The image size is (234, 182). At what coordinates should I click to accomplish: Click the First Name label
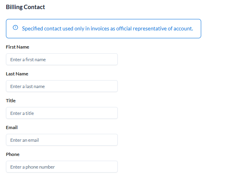click(17, 47)
